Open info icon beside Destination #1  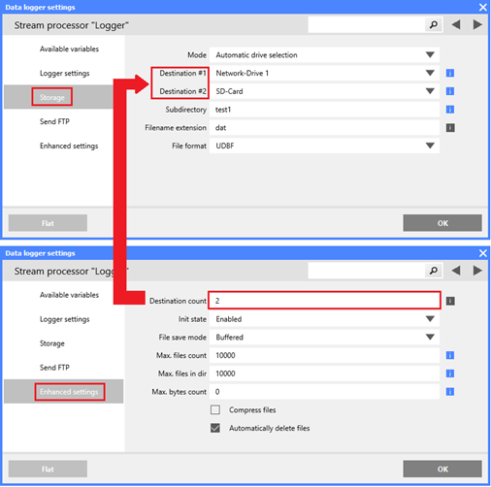(x=450, y=73)
